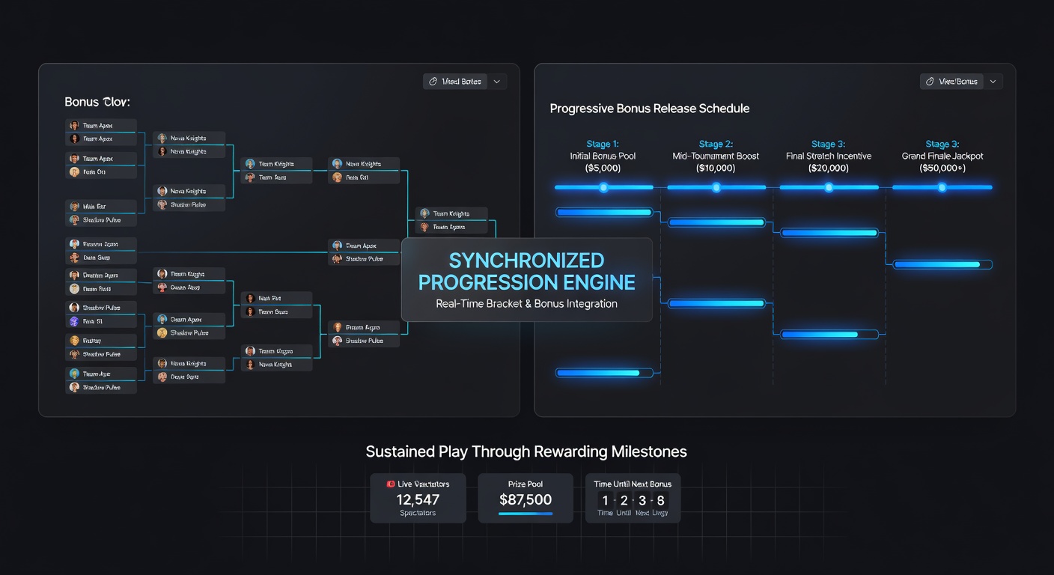Viewport: 1054px width, 575px height.
Task: Click link icon inside schedule panel View Bonus
Action: click(930, 82)
